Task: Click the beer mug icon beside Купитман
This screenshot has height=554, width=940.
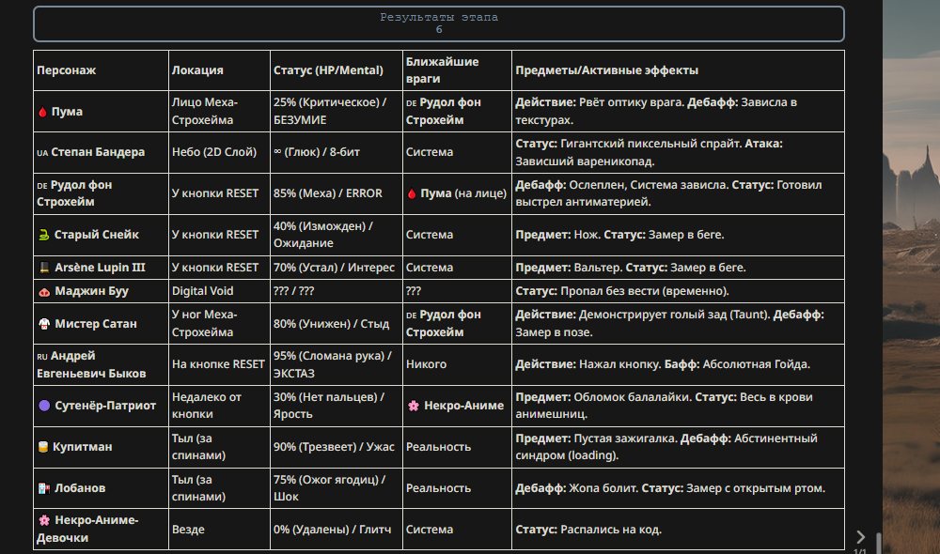Action: pos(42,447)
